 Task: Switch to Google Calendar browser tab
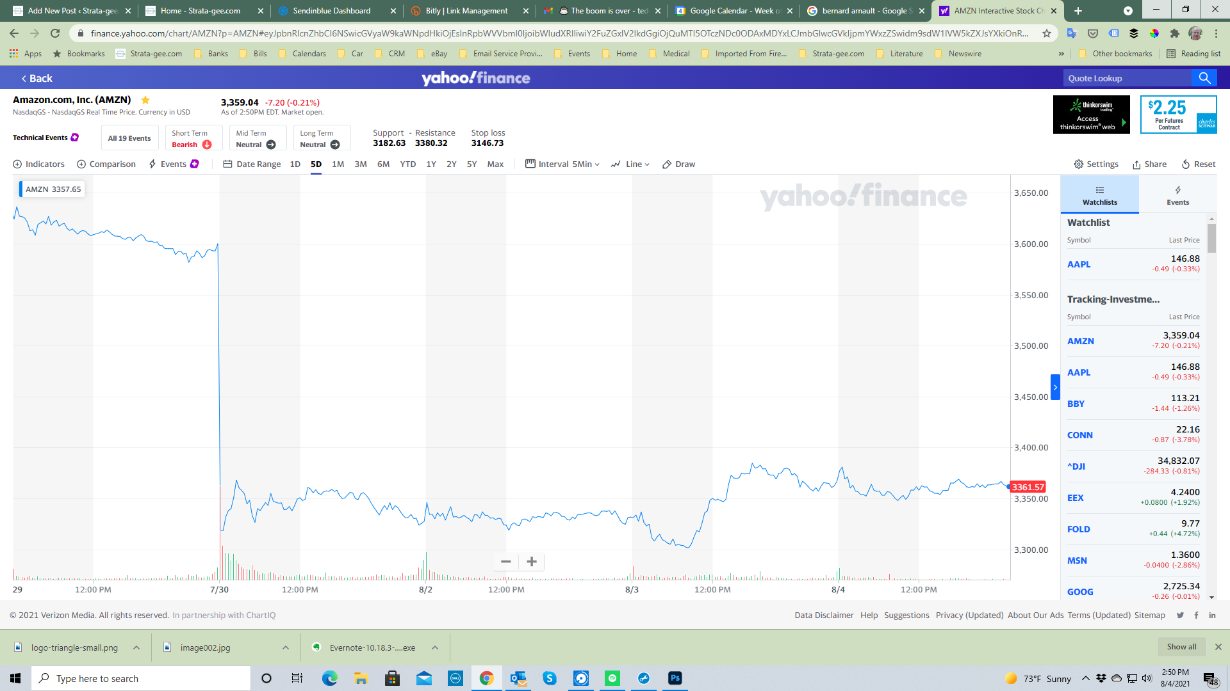click(x=735, y=11)
